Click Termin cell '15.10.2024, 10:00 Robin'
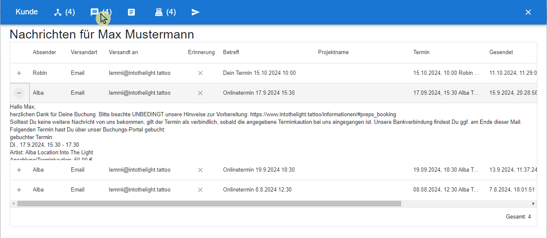The image size is (547, 238). coord(446,73)
